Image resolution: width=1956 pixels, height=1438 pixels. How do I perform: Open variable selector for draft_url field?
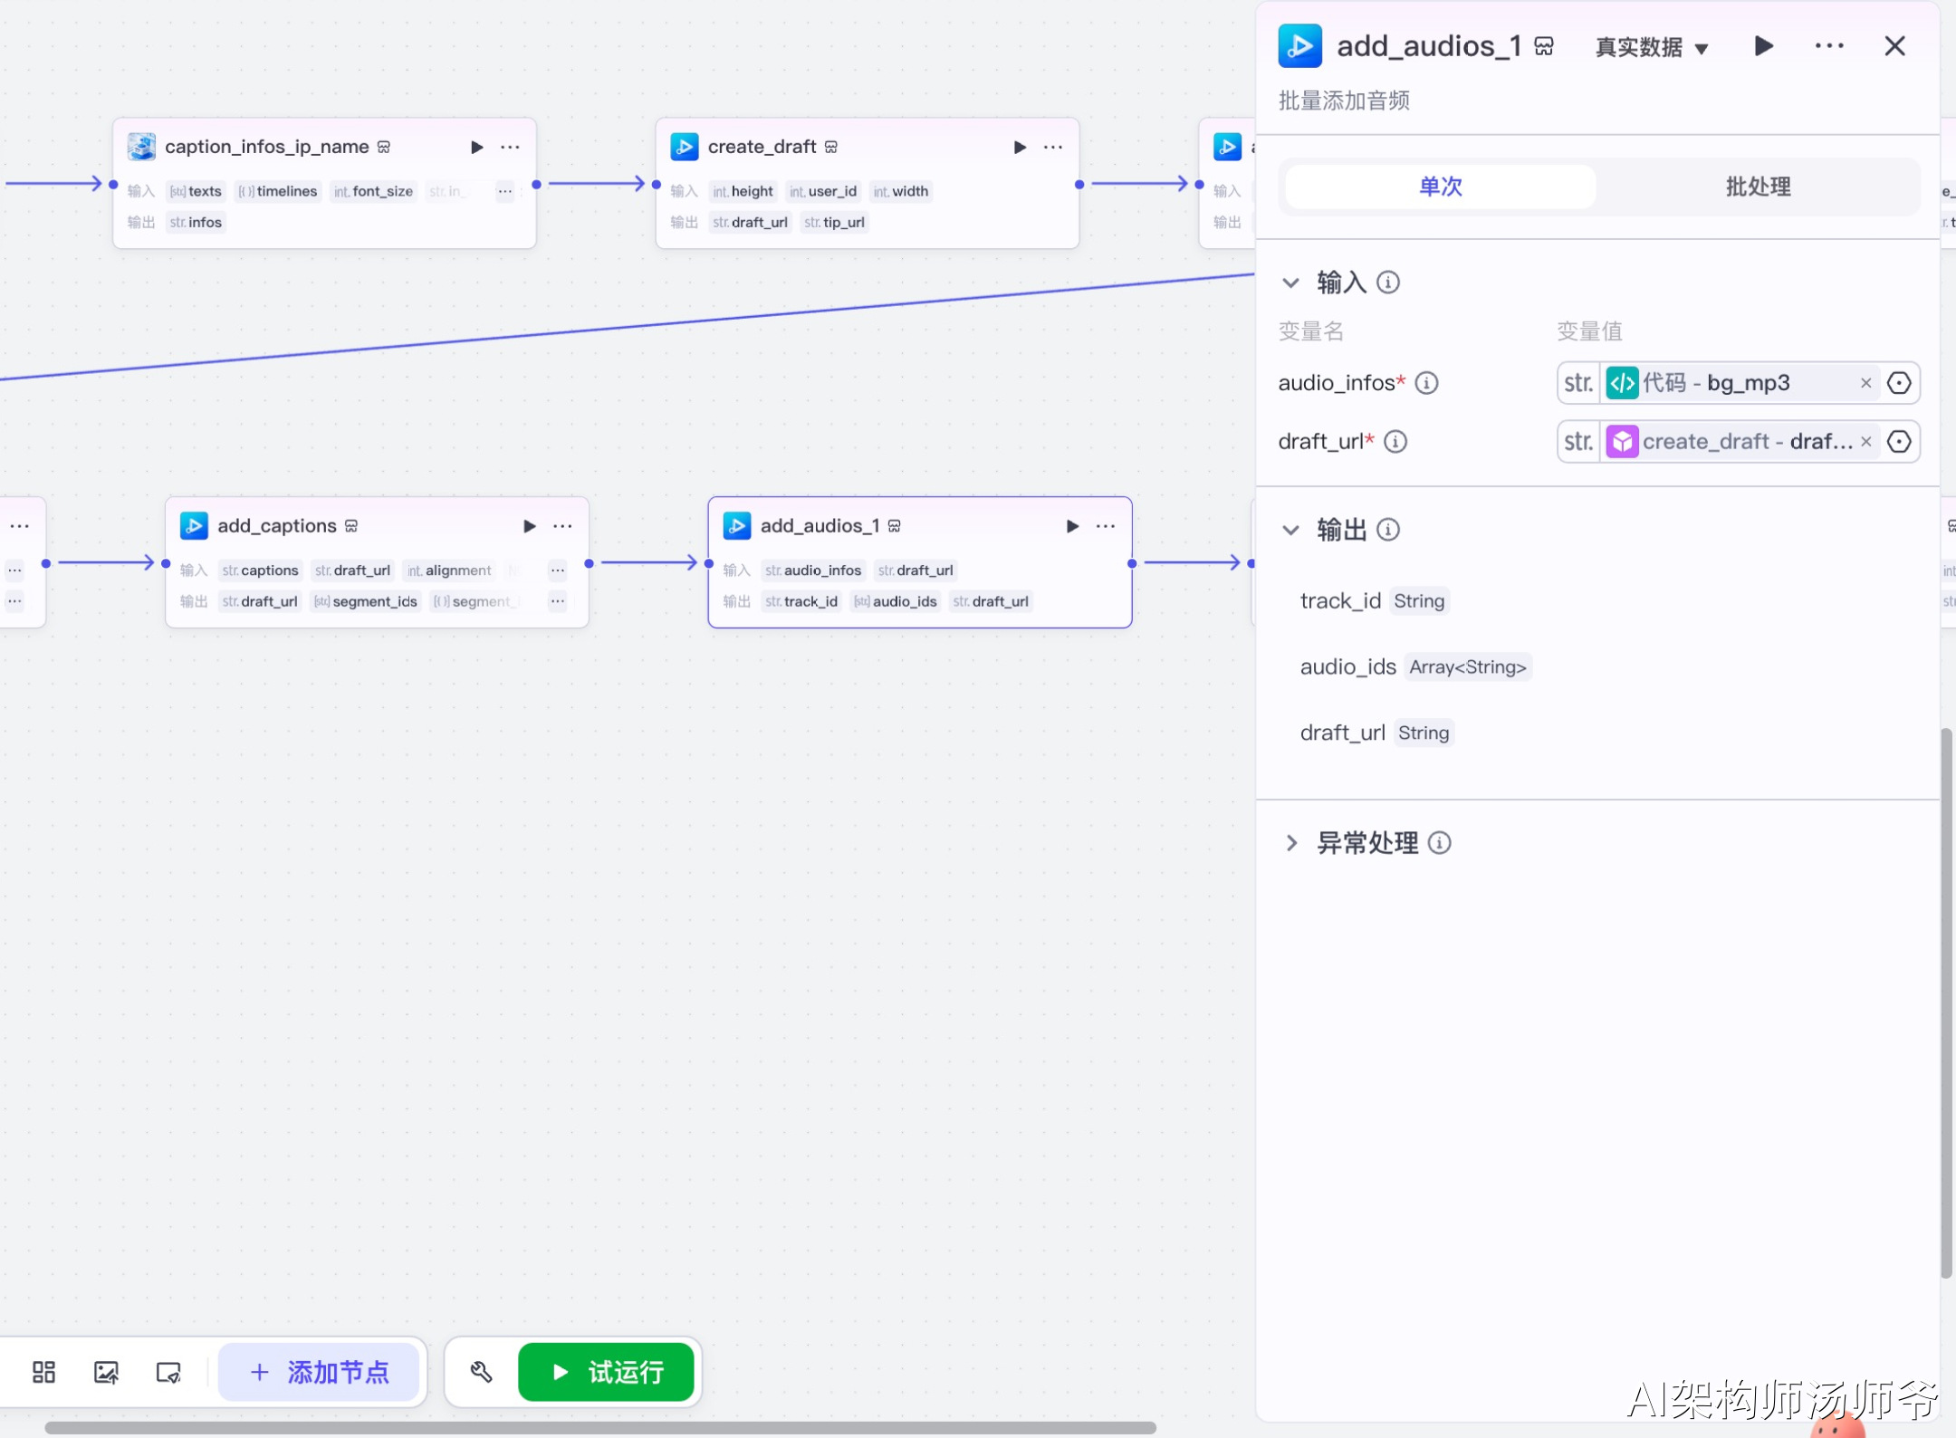tap(1899, 442)
